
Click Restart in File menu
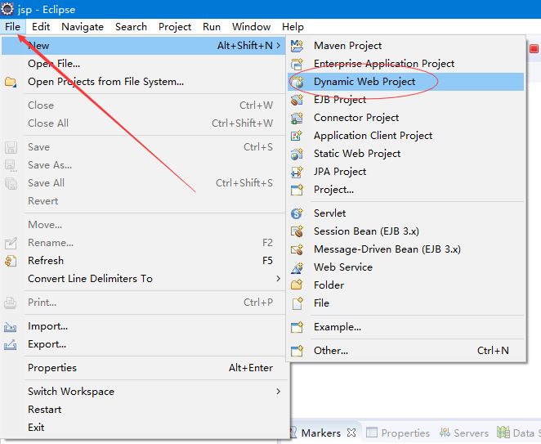pos(144,410)
